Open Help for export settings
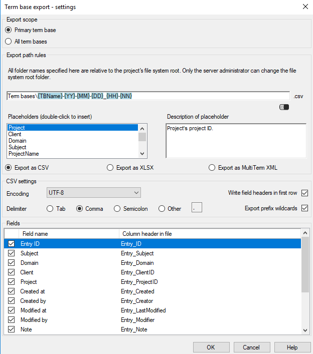Viewport: 313px width, 354px height. tap(292, 347)
